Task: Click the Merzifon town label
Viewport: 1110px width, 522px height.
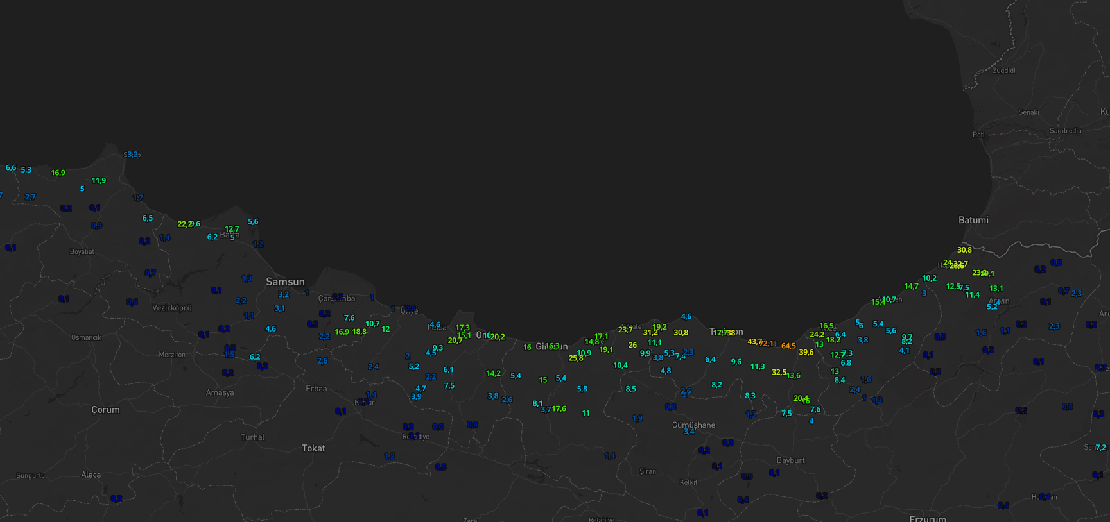Action: tap(172, 355)
